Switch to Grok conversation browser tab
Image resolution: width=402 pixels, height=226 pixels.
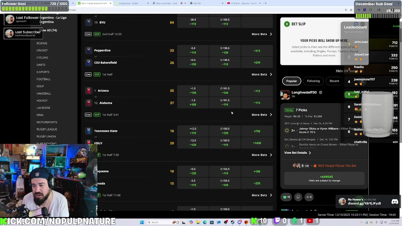click(169, 3)
